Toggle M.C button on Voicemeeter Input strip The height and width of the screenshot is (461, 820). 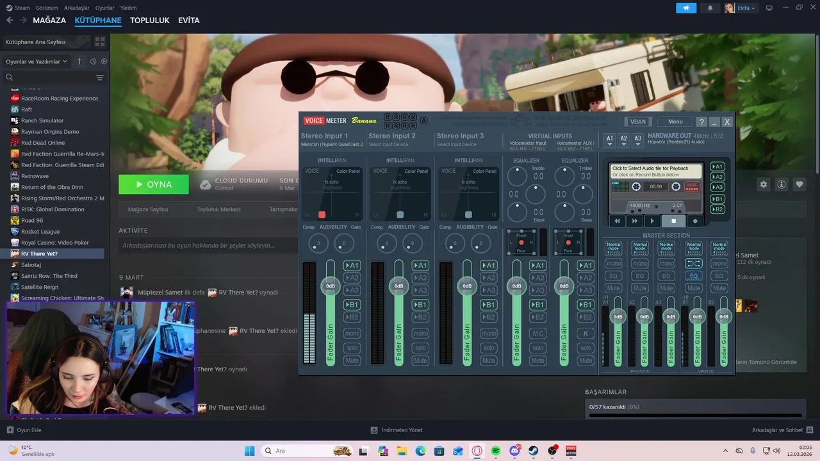(x=538, y=334)
